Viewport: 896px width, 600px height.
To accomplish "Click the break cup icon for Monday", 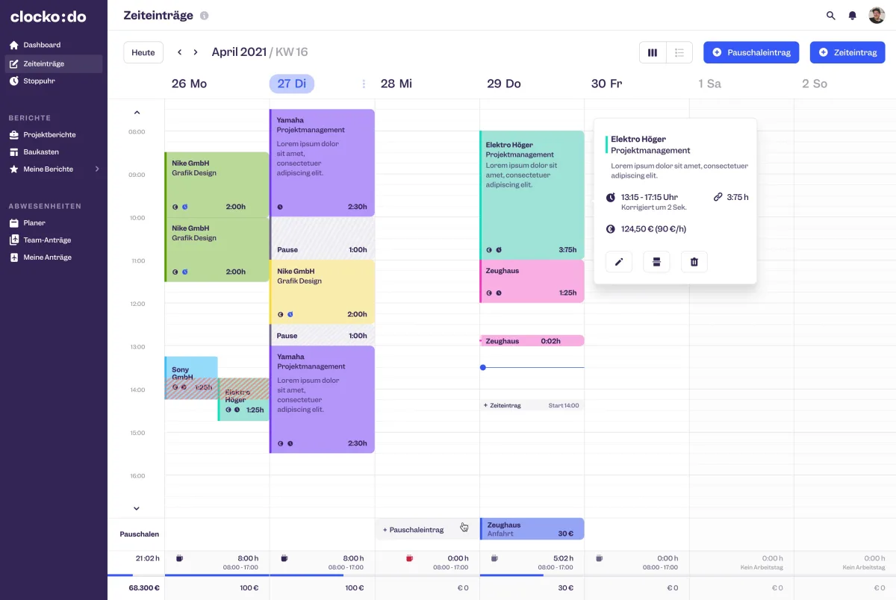I will point(179,558).
